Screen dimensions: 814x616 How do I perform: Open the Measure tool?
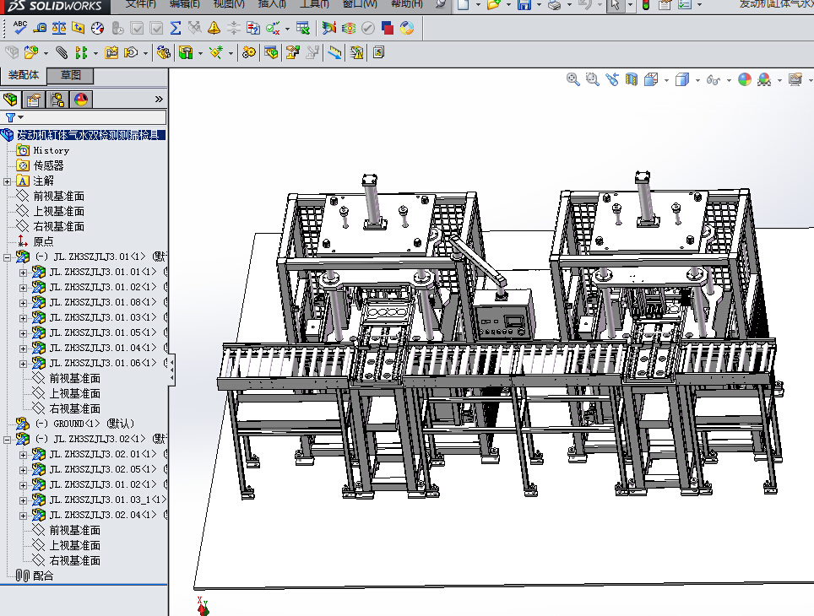pyautogui.click(x=40, y=28)
